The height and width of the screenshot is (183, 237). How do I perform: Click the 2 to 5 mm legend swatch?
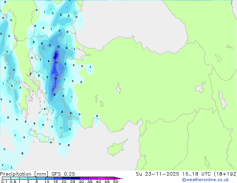coord(32,178)
